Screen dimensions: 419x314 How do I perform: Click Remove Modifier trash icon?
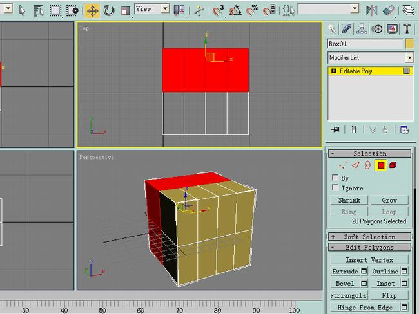385,130
